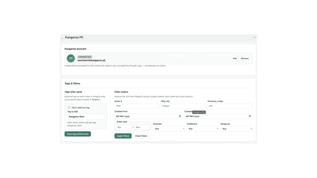The image size is (317, 178).
Task: Expand the Kangaroo status dropdown
Action: coord(236,129)
